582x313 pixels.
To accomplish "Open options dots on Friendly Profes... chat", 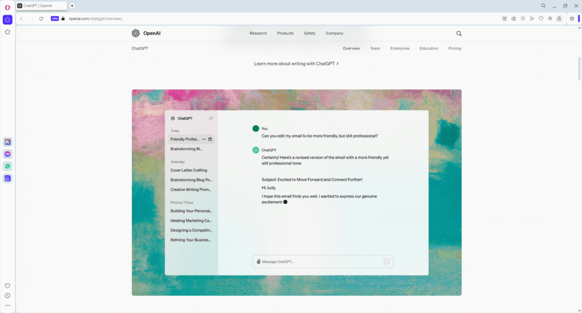I will pos(204,139).
